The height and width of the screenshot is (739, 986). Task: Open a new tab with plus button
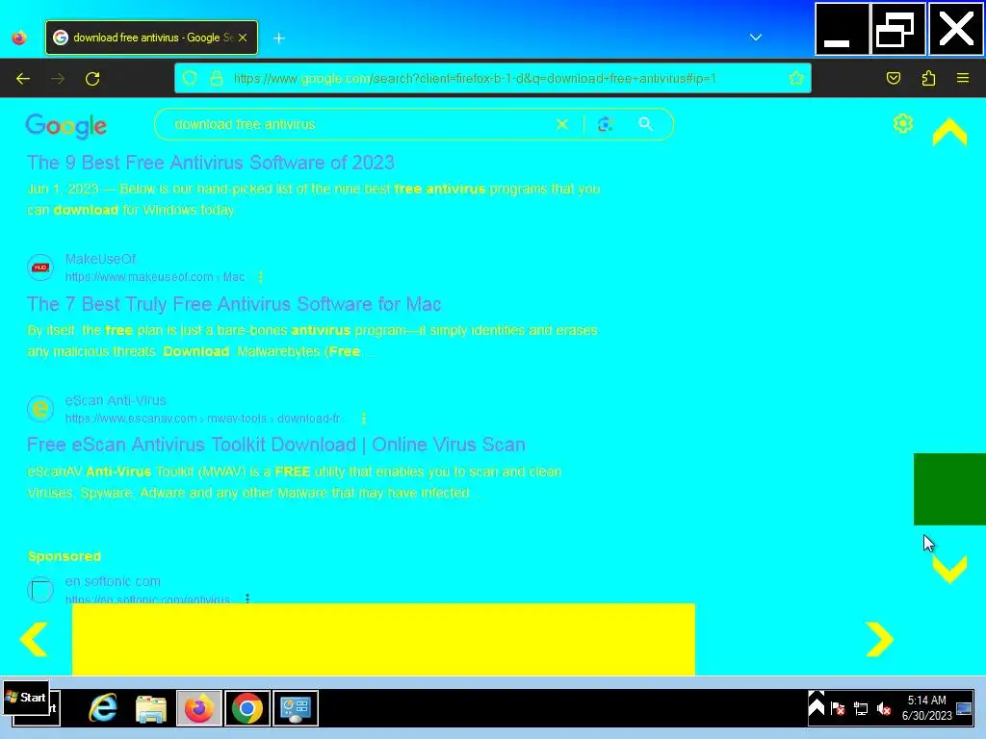tap(279, 38)
